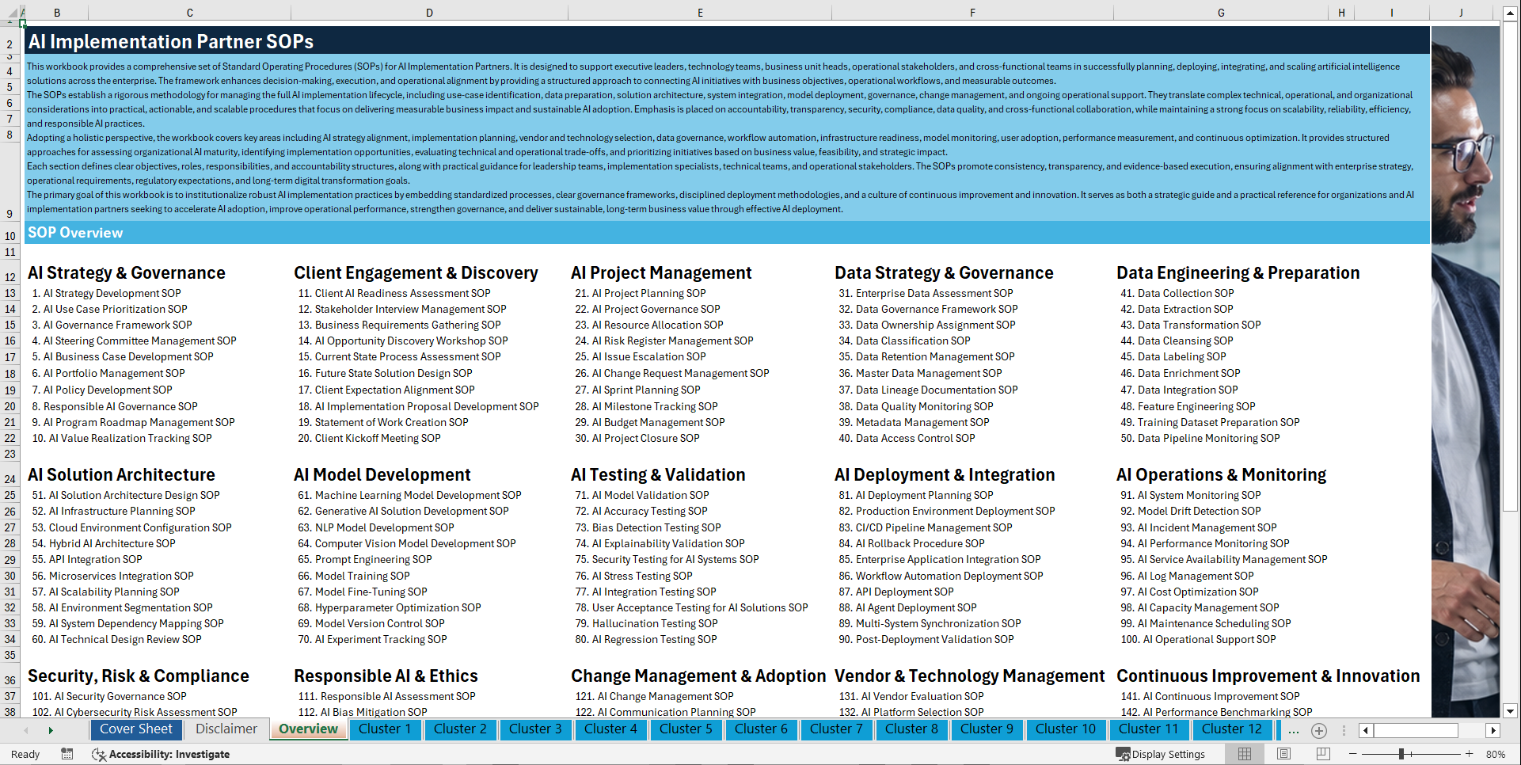Switch to Cluster 7 sheet

pyautogui.click(x=836, y=729)
